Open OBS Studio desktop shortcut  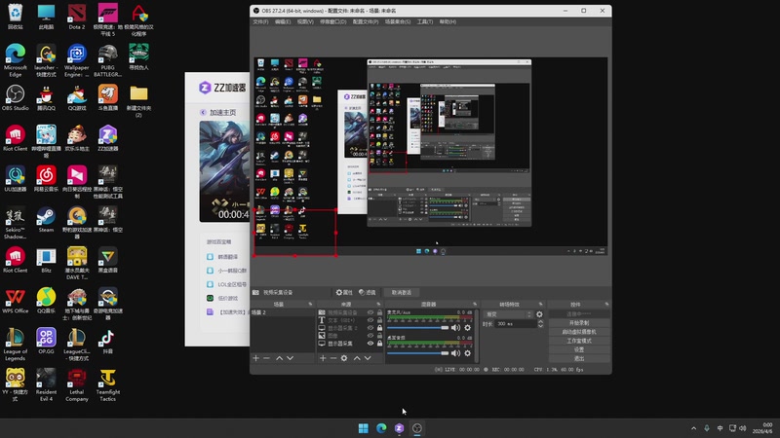pyautogui.click(x=15, y=97)
